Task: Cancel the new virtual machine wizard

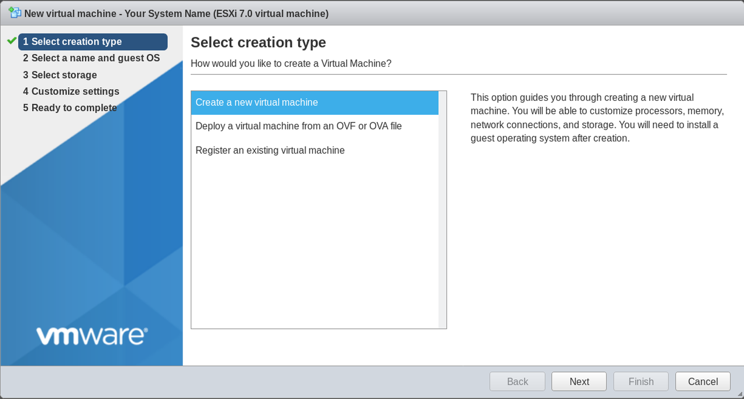Action: [703, 381]
